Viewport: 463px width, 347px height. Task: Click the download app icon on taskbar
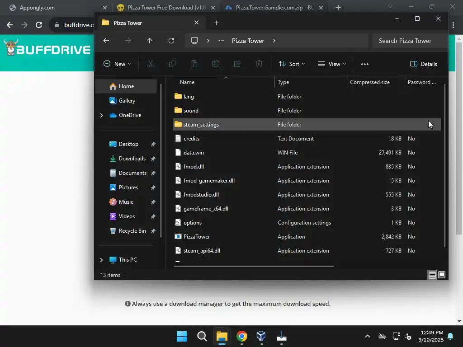(x=281, y=336)
